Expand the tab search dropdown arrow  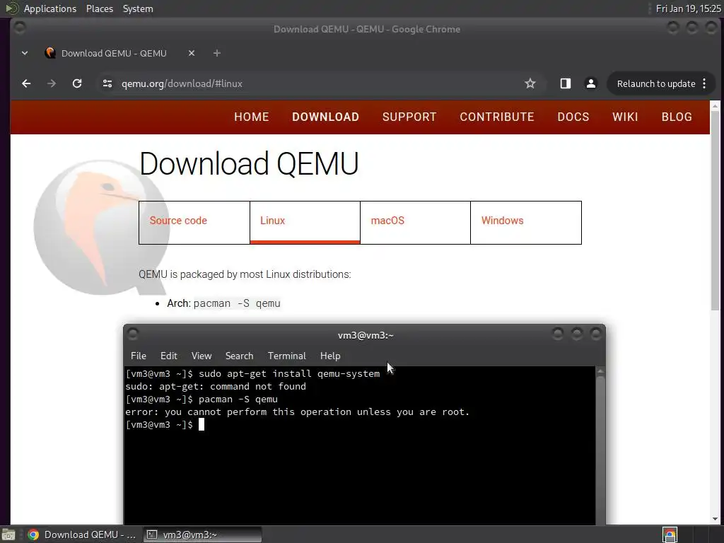click(25, 53)
